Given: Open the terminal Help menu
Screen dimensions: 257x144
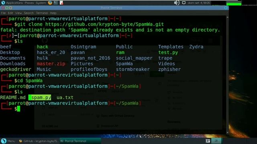Looking at the screenshot, I should [x=53, y=13].
